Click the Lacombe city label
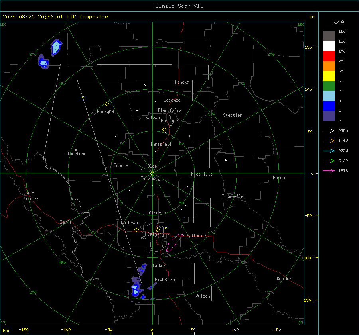This screenshot has height=335, width=359. [x=172, y=100]
